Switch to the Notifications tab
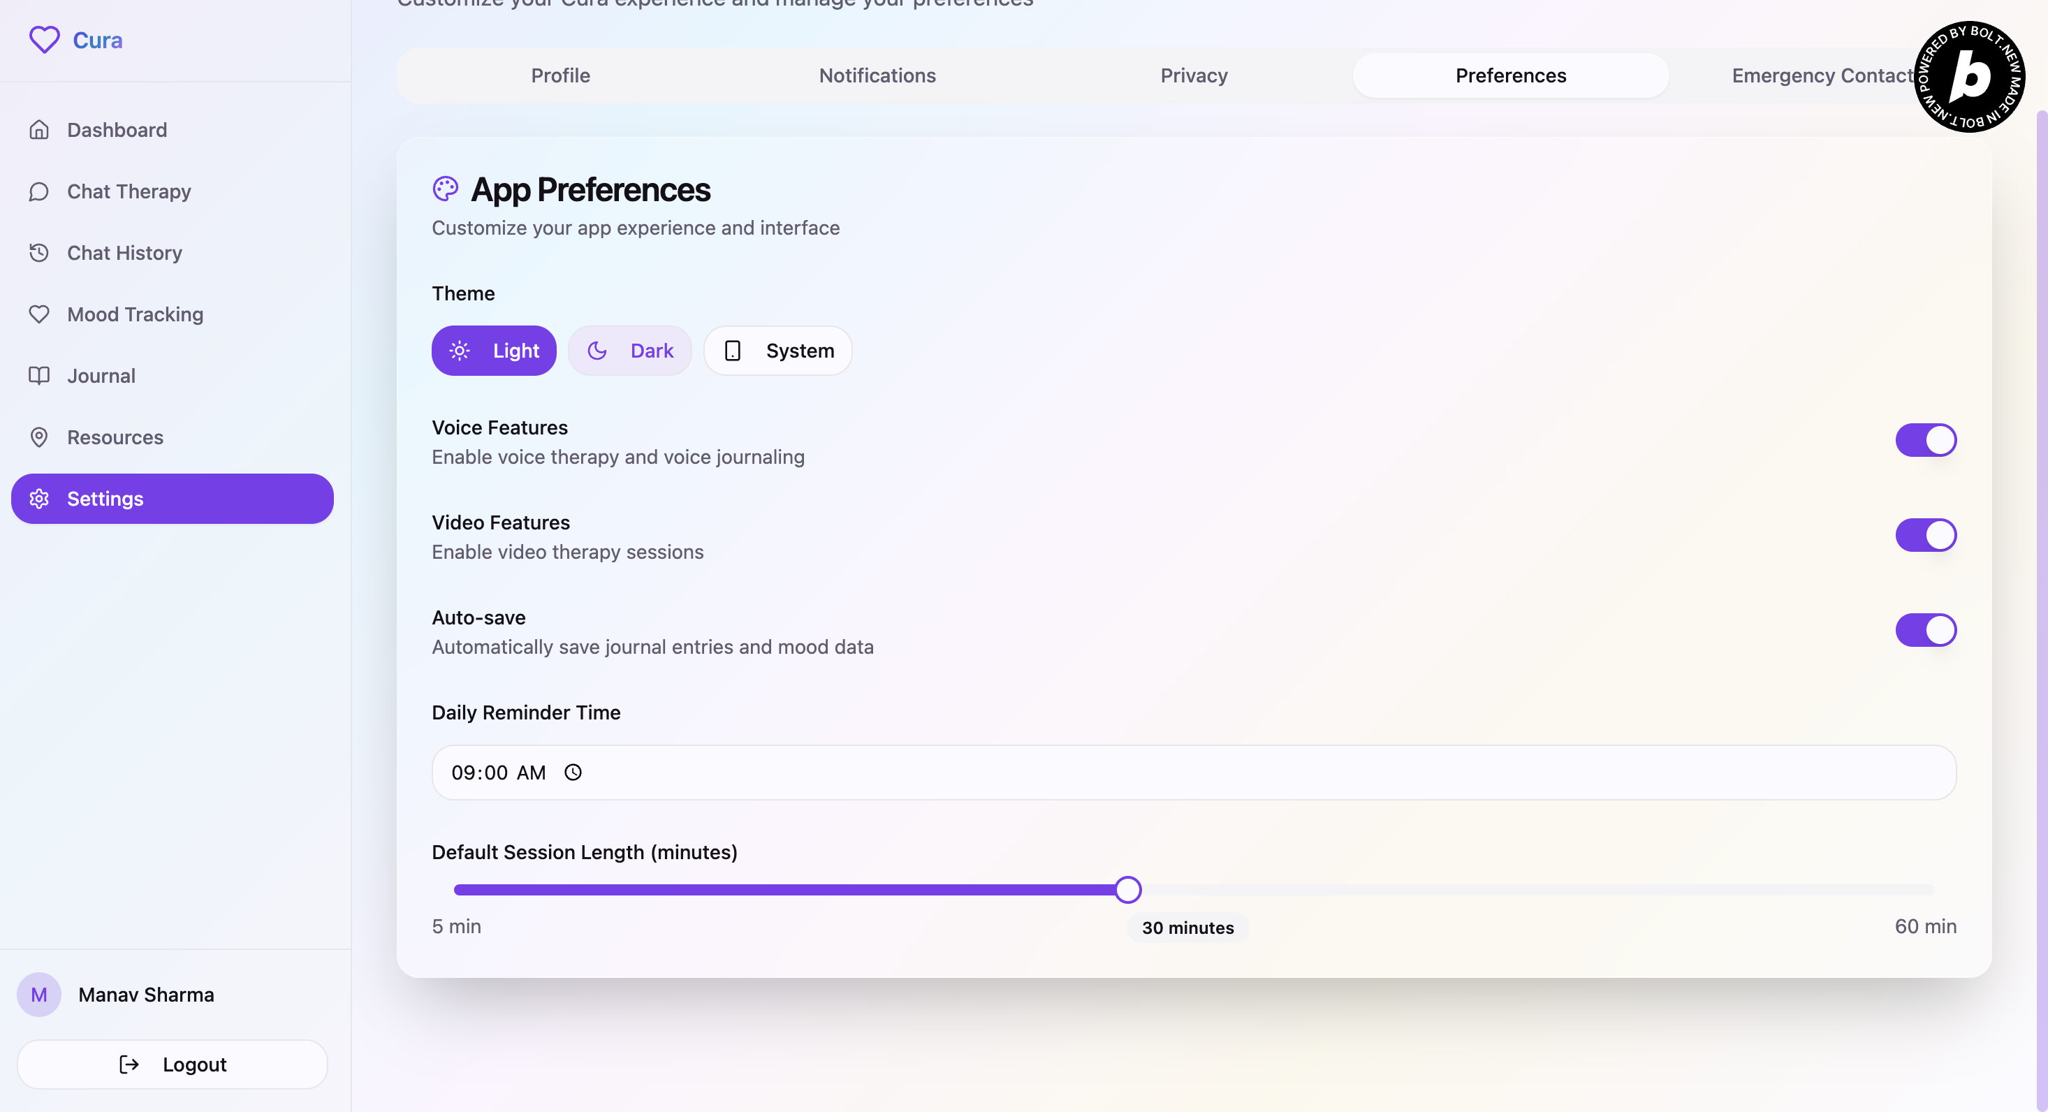The width and height of the screenshot is (2048, 1112). click(x=877, y=75)
